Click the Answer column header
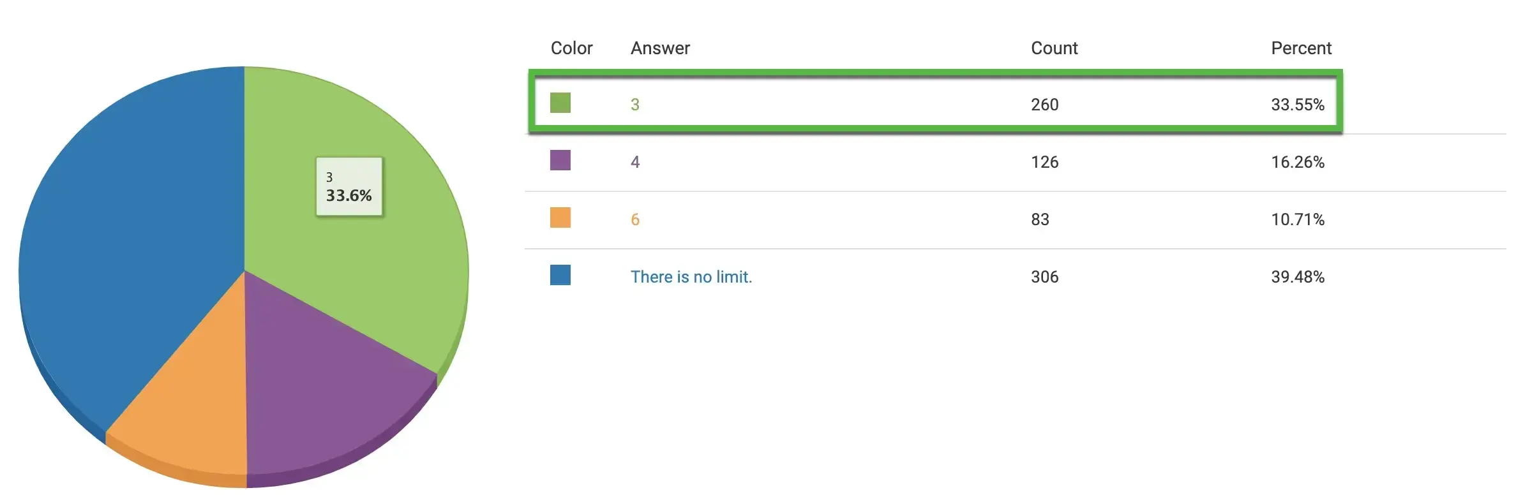 660,48
